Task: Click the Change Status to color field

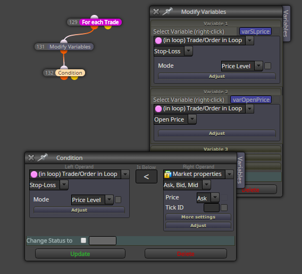Action: [x=103, y=240]
